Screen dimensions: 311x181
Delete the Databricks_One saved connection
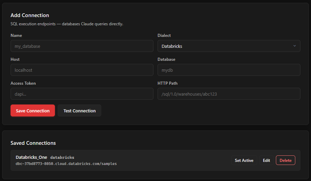pyautogui.click(x=286, y=160)
